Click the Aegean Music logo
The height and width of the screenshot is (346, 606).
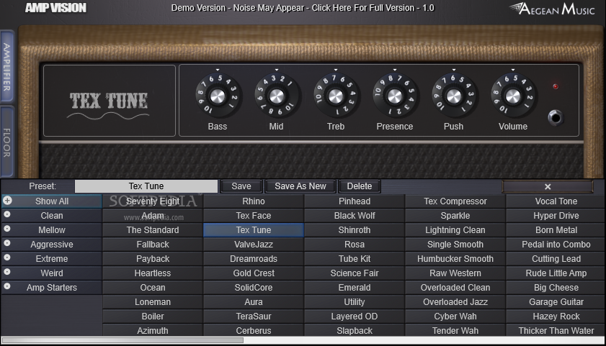[551, 9]
